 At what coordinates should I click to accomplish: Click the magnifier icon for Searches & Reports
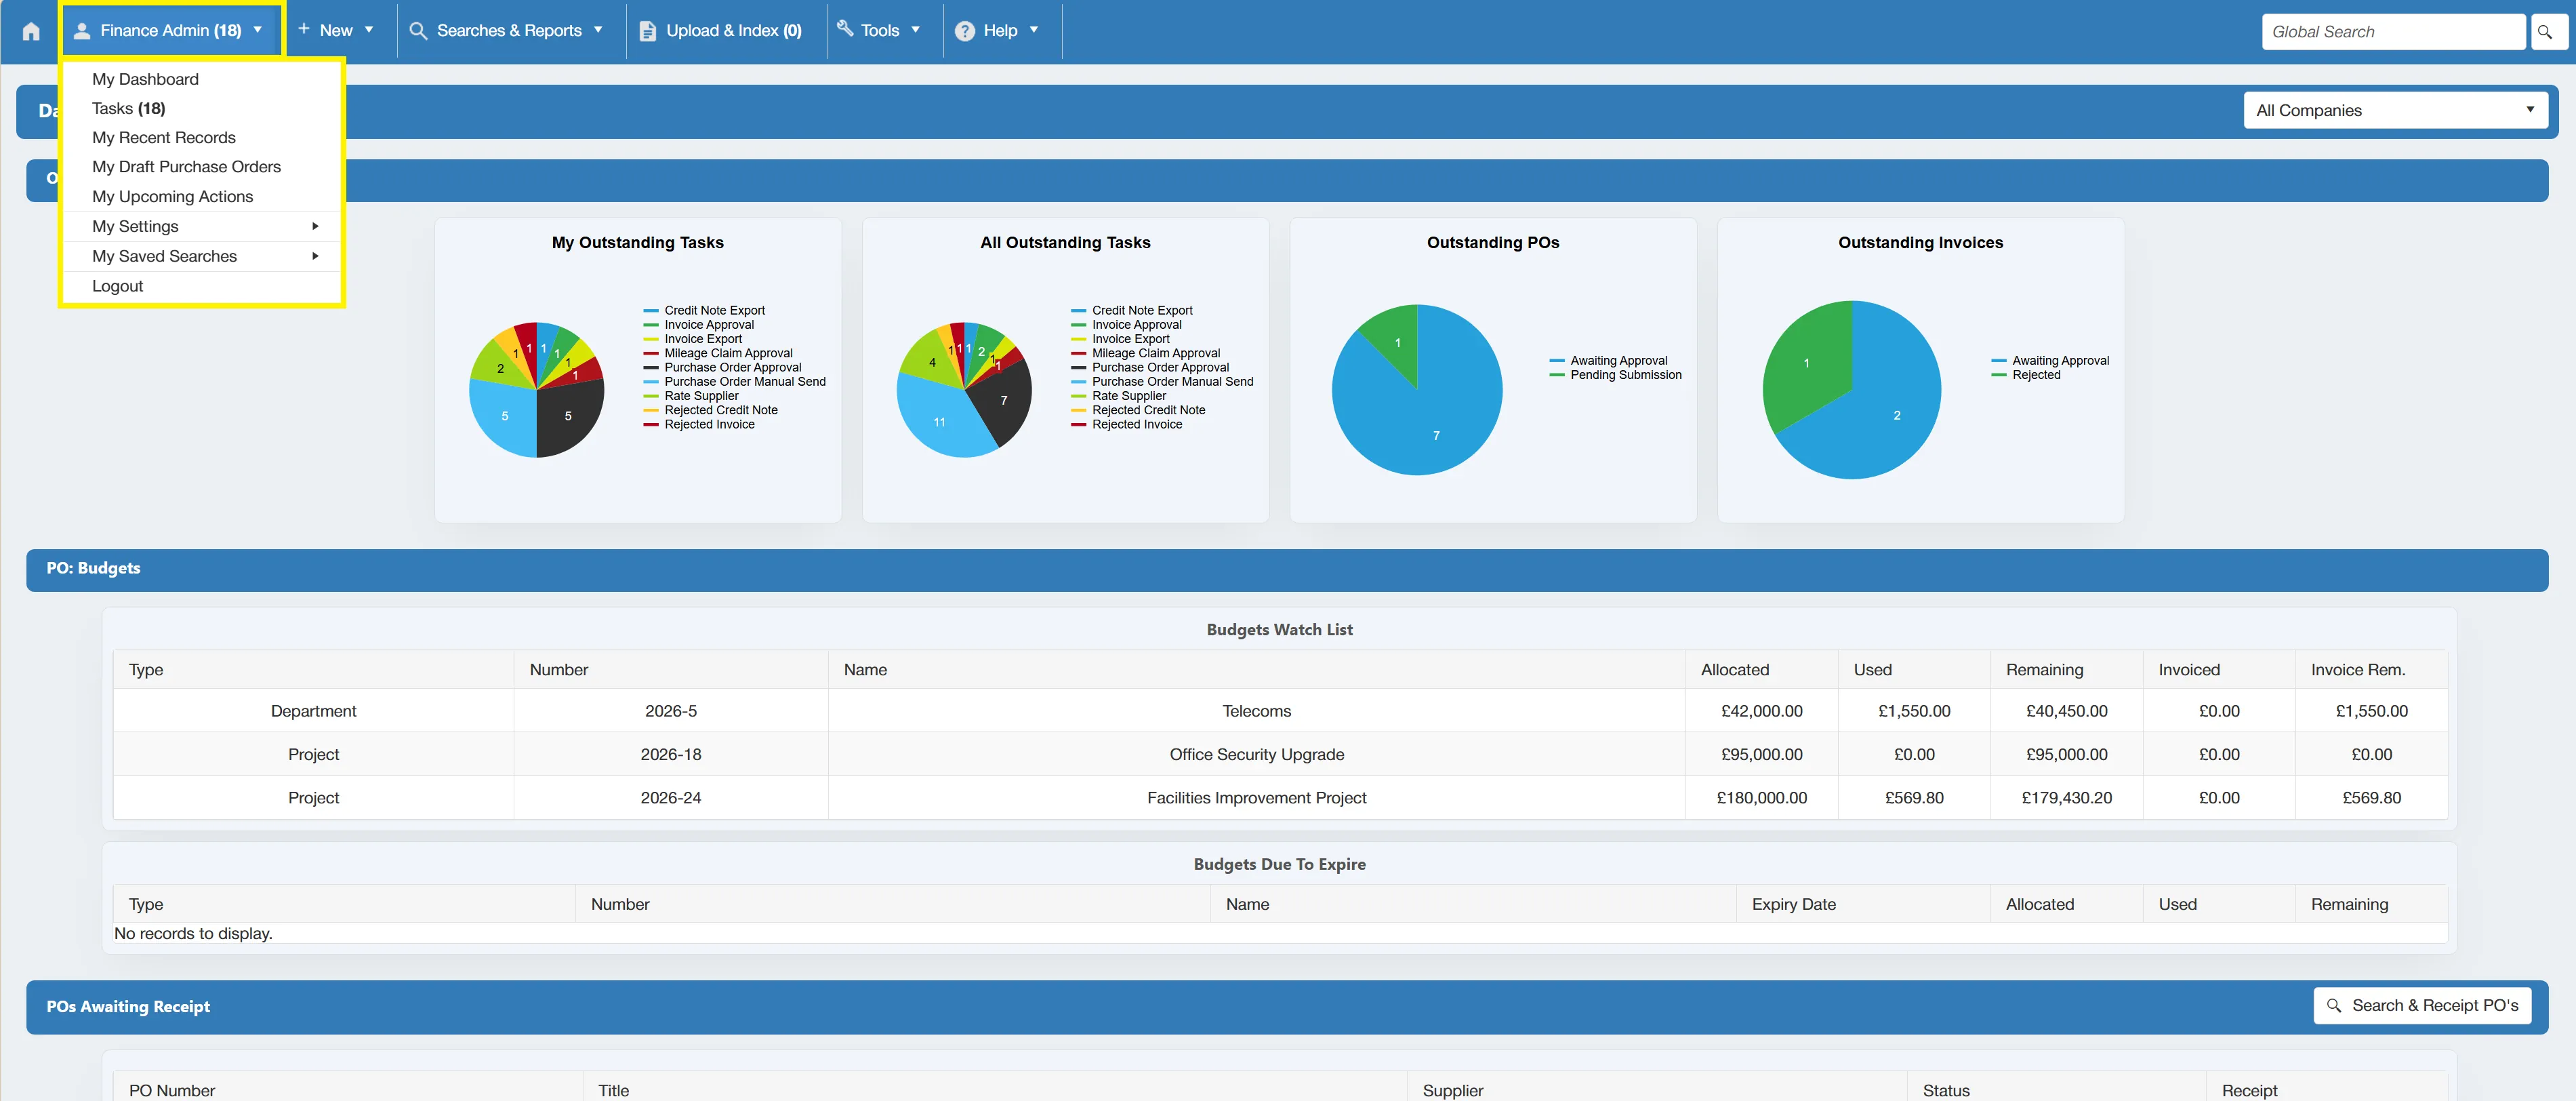coord(418,31)
